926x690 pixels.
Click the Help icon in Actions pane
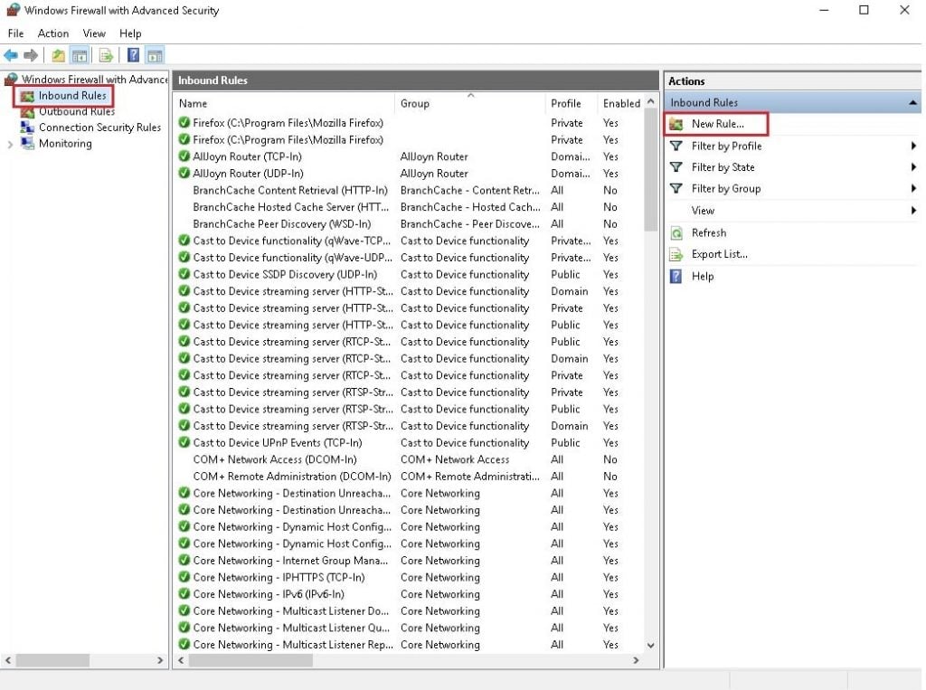point(676,276)
